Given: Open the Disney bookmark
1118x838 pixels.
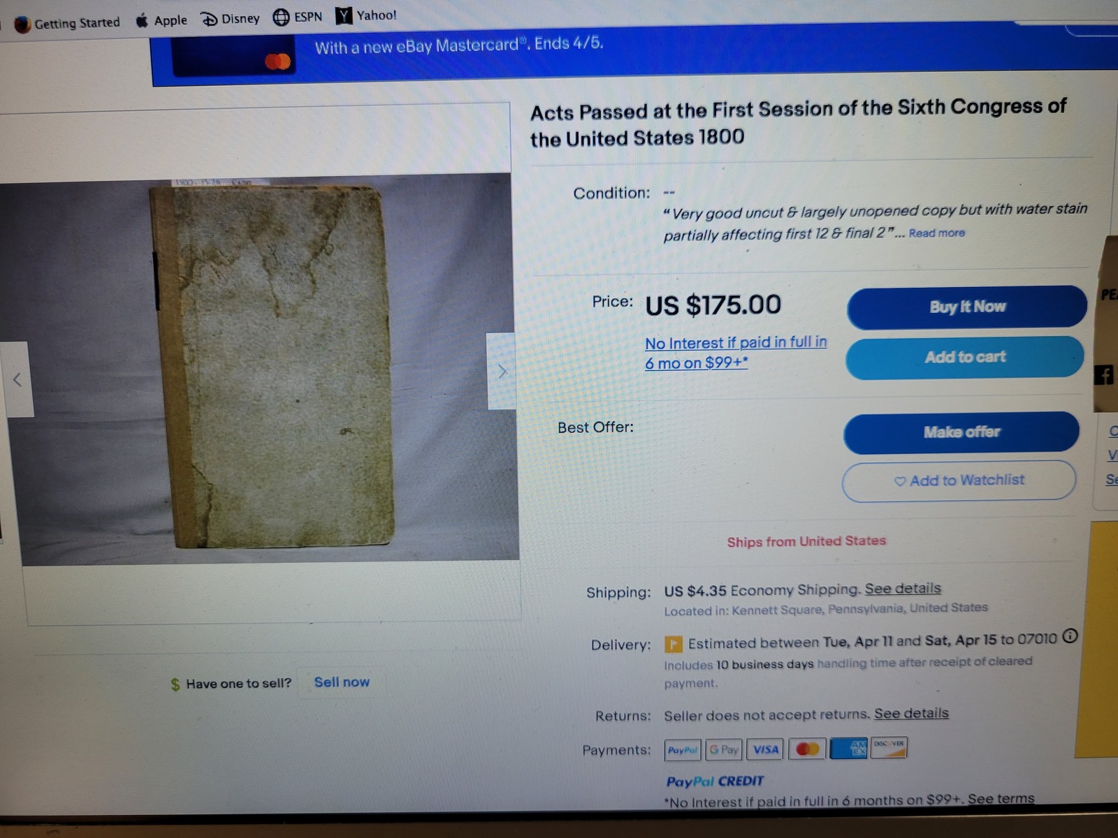Looking at the screenshot, I should [x=231, y=19].
